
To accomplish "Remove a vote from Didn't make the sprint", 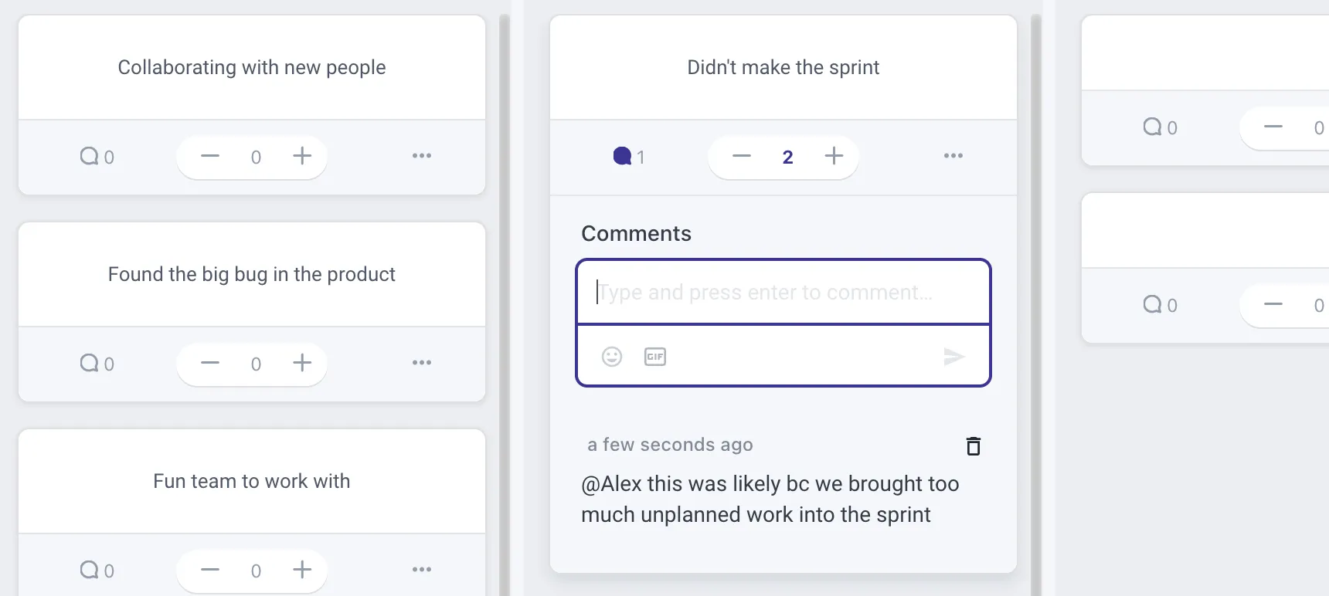I will click(x=741, y=157).
